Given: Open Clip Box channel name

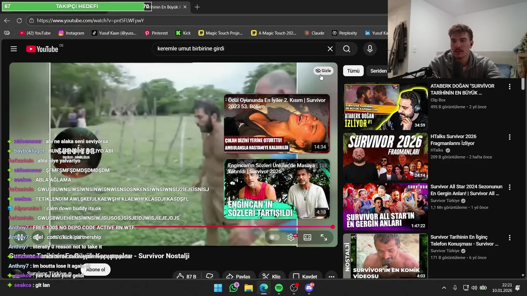Looking at the screenshot, I should [438, 100].
